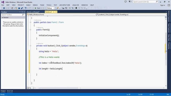Open the feedback speech-bubble icon
Image resolution: width=171 pixels, height=96 pixels.
126,2
